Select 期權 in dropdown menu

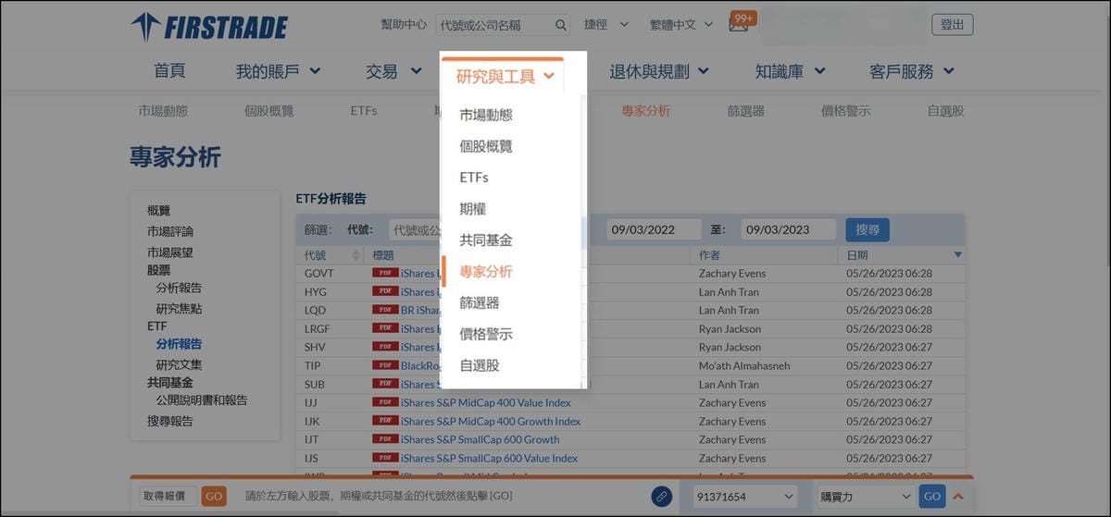click(472, 209)
